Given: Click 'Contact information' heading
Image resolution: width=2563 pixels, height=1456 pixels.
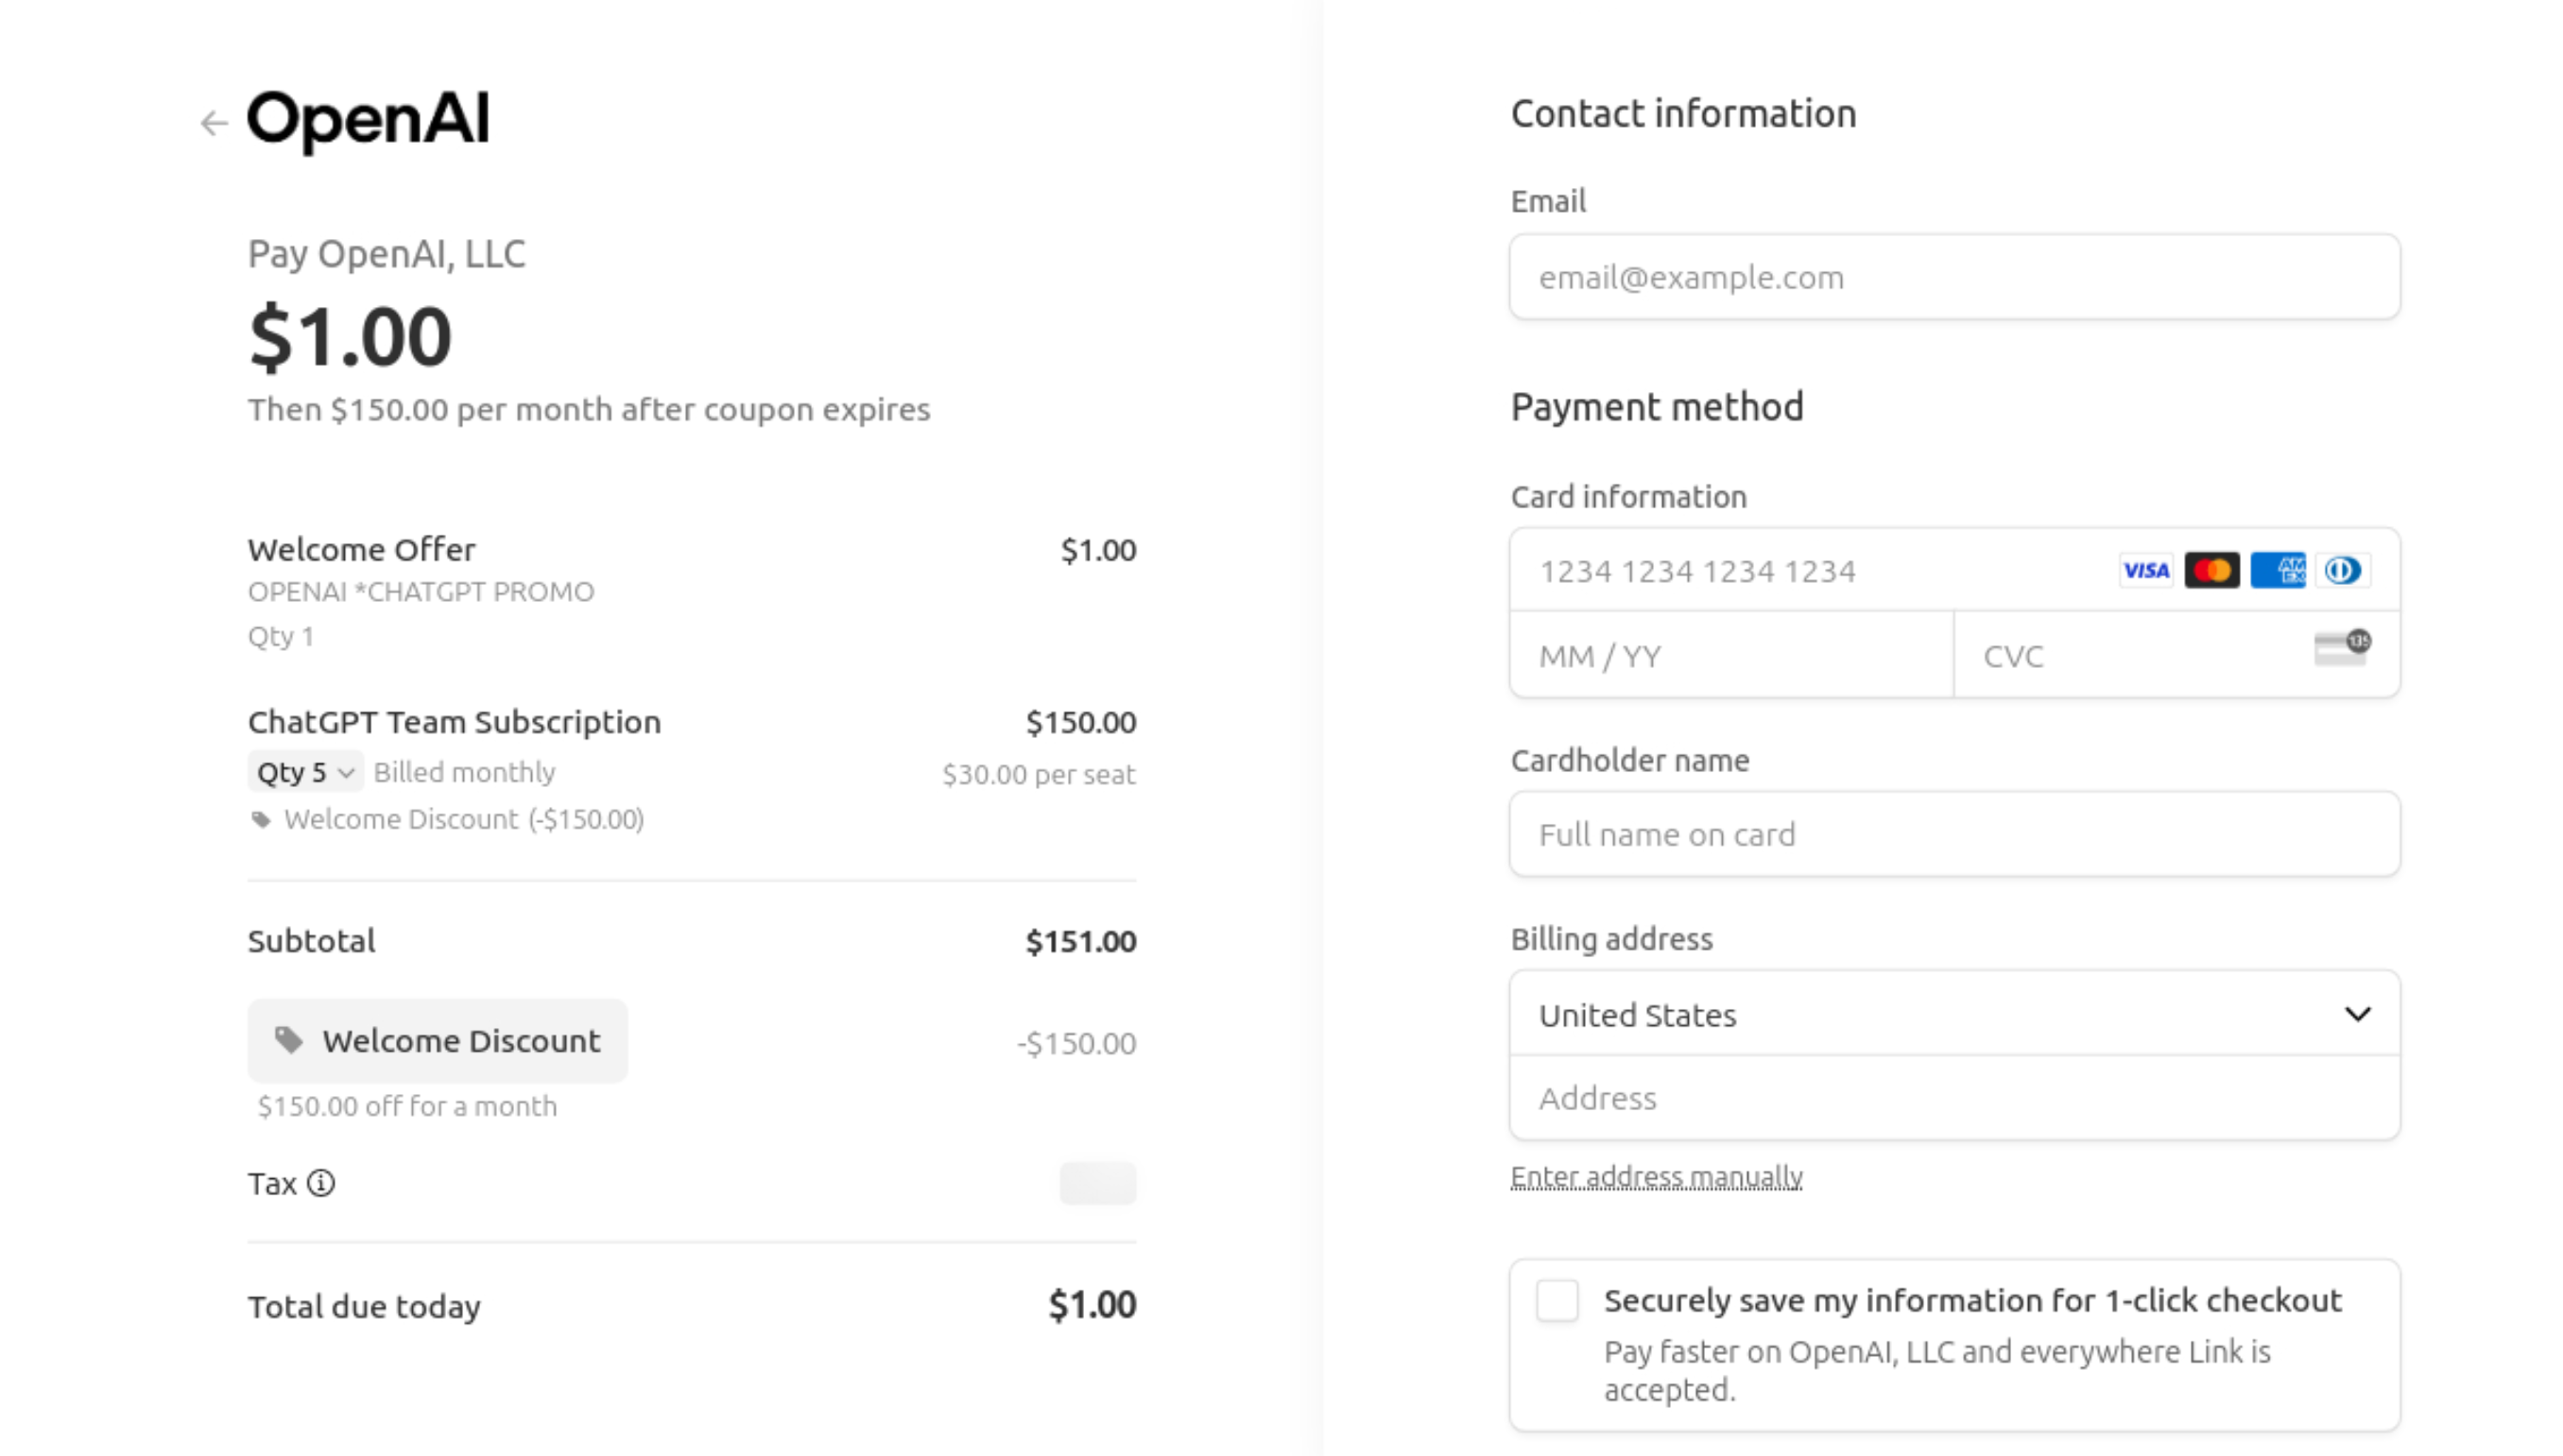Looking at the screenshot, I should [1683, 114].
